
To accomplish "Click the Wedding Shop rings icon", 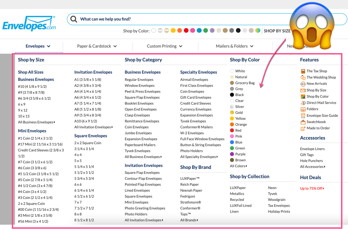I will (x=303, y=77).
